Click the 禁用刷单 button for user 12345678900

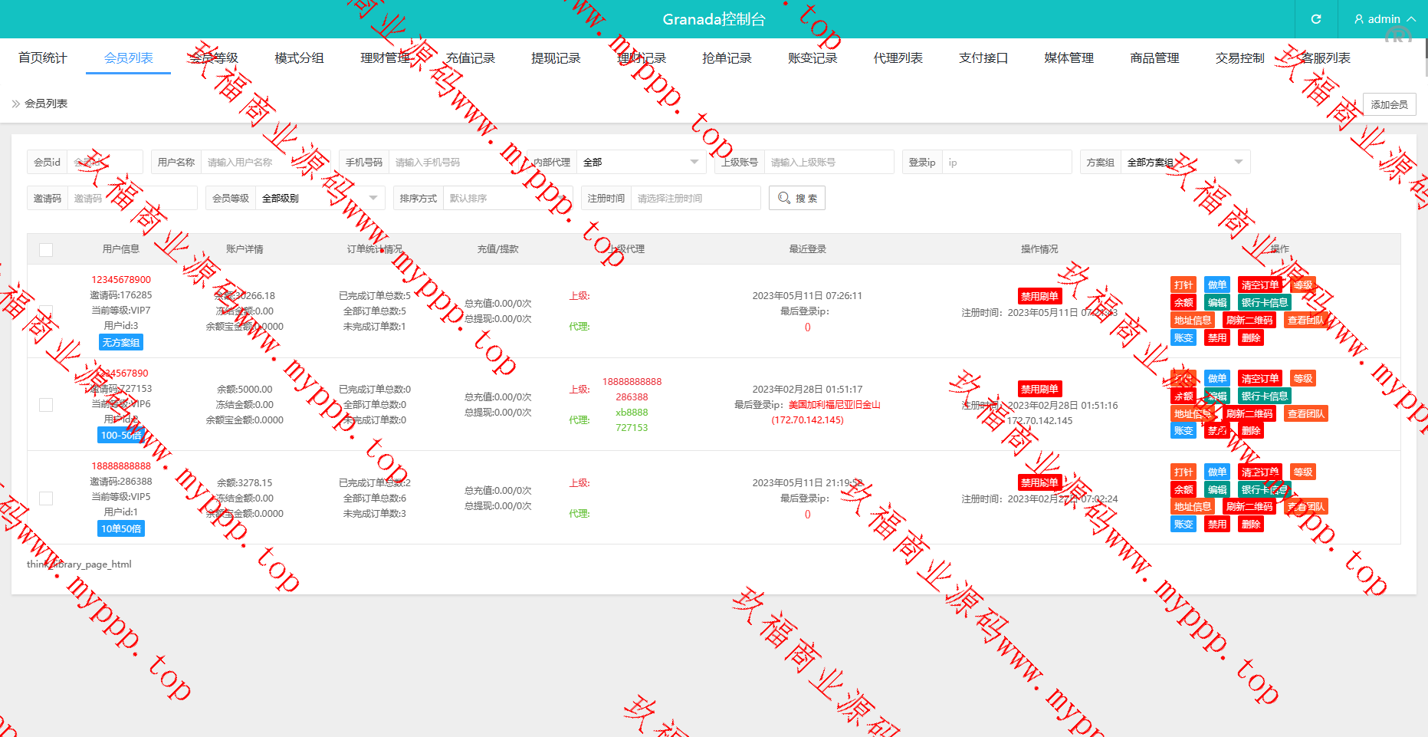click(x=1039, y=297)
